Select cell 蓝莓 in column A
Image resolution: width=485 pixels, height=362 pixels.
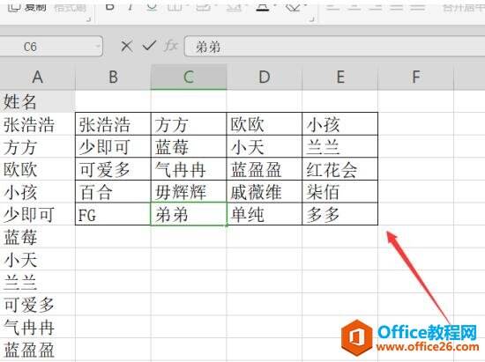click(x=37, y=237)
